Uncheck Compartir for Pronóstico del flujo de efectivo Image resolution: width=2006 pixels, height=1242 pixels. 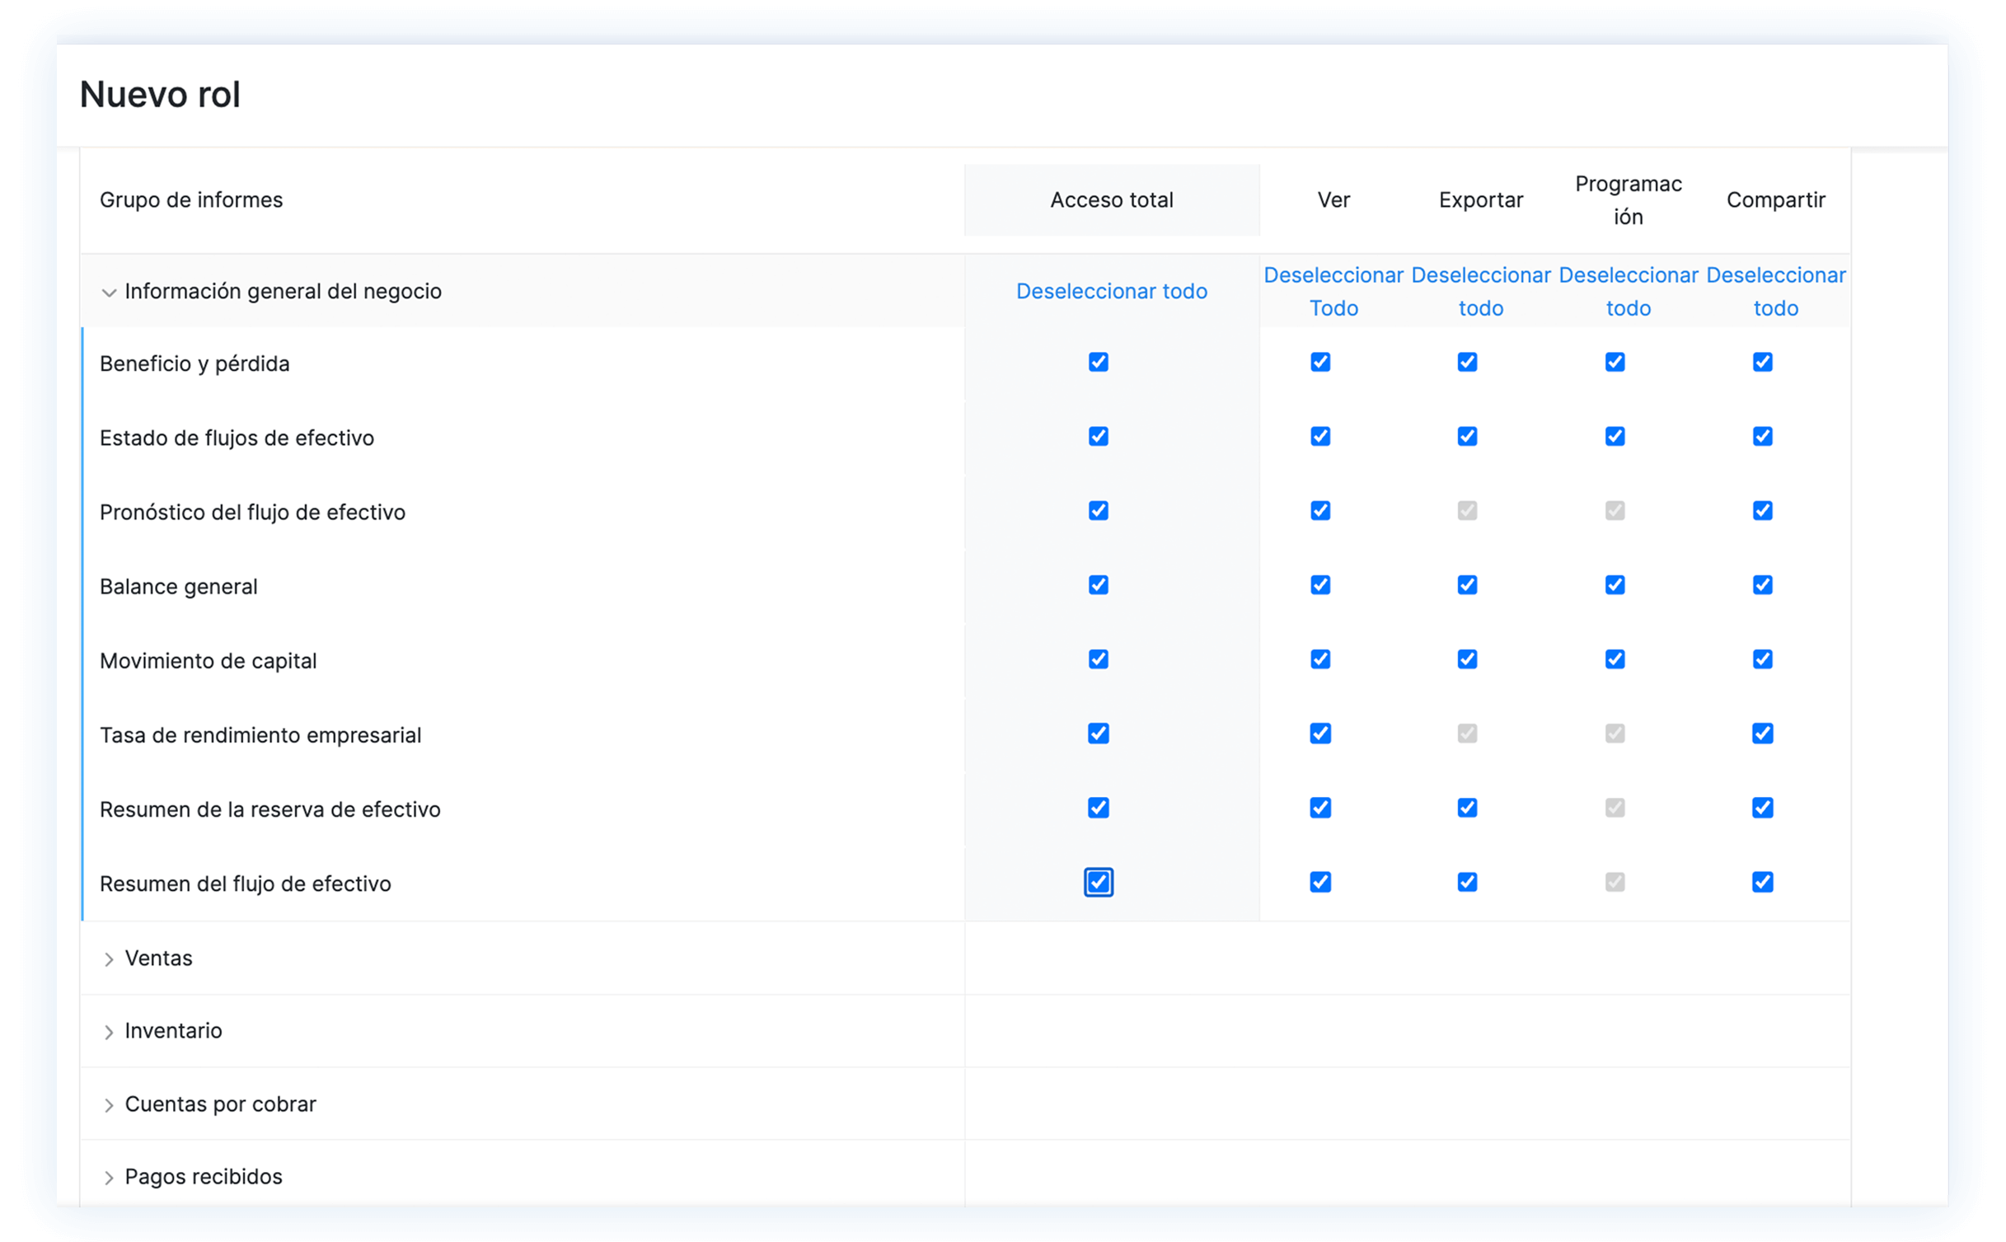click(x=1762, y=510)
